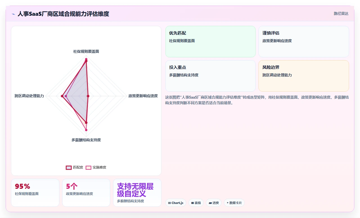Select the 进度 tag chip

tap(214, 203)
